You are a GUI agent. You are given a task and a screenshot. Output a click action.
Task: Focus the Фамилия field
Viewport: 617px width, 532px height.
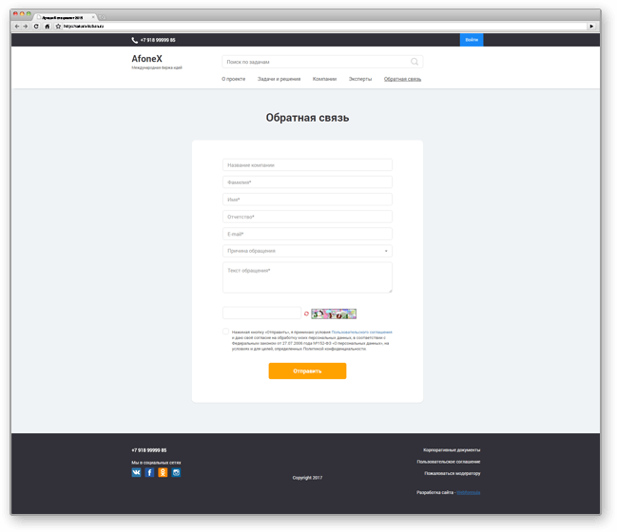pyautogui.click(x=307, y=182)
